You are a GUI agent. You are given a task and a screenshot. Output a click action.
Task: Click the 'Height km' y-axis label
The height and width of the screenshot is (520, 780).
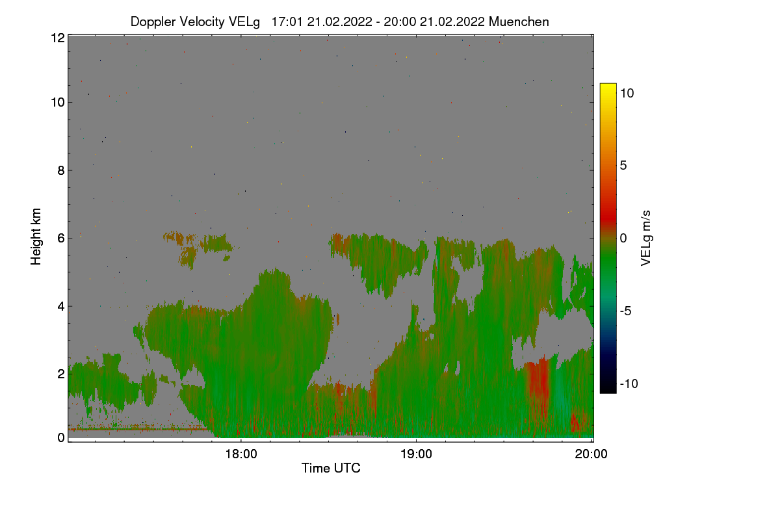coord(36,237)
